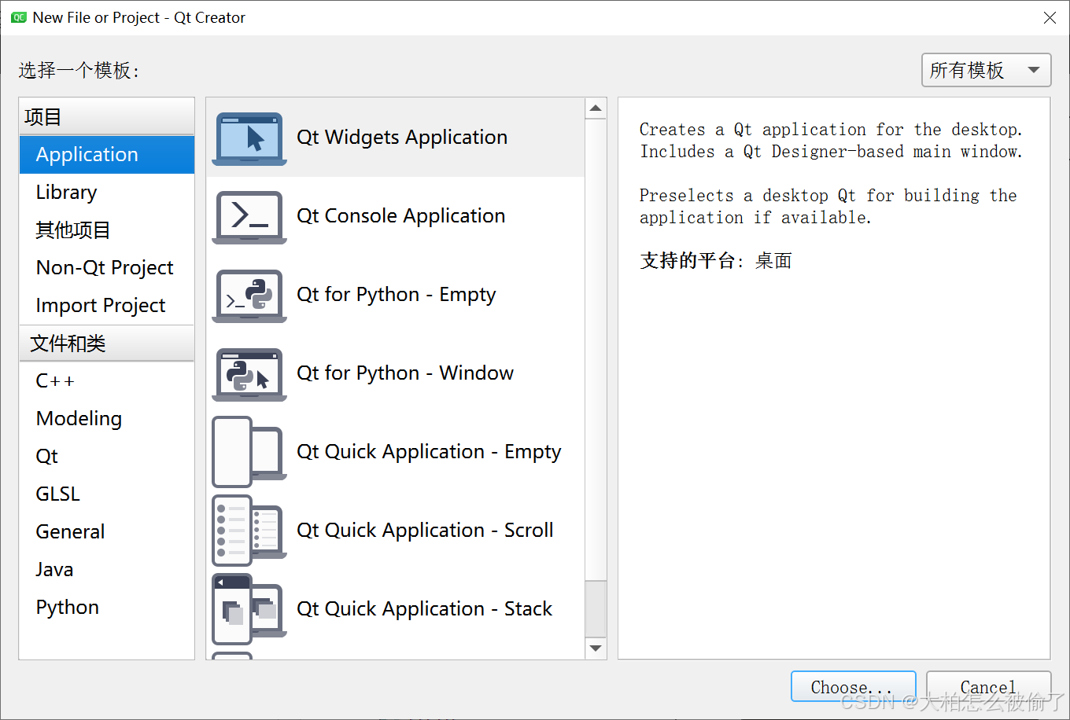
Task: Click the Qt Quick Application Empty icon
Action: 249,452
